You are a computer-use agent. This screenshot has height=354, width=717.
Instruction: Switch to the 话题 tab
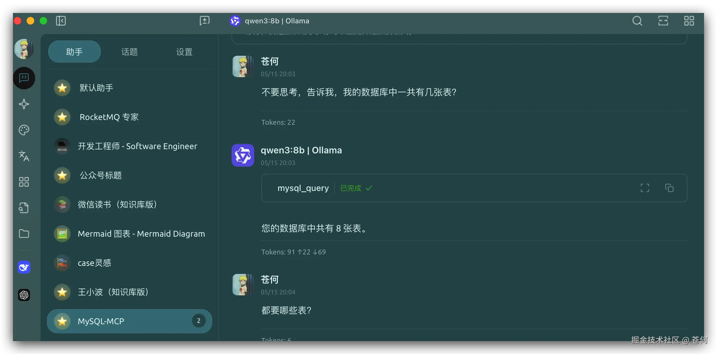point(129,52)
